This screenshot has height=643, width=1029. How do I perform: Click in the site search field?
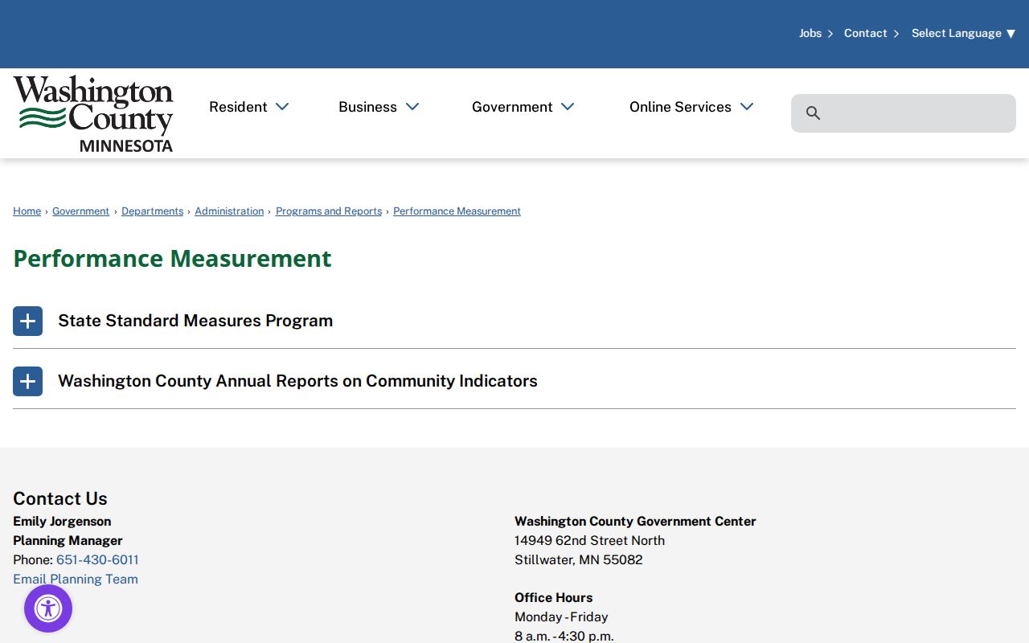[x=904, y=113]
